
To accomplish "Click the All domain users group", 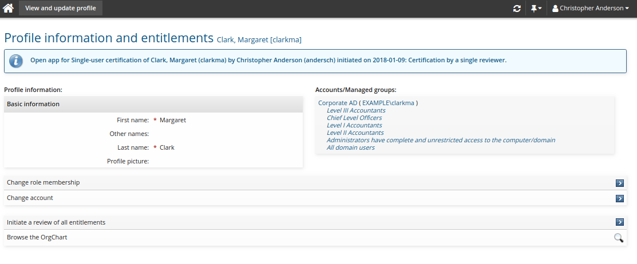I will 350,147.
